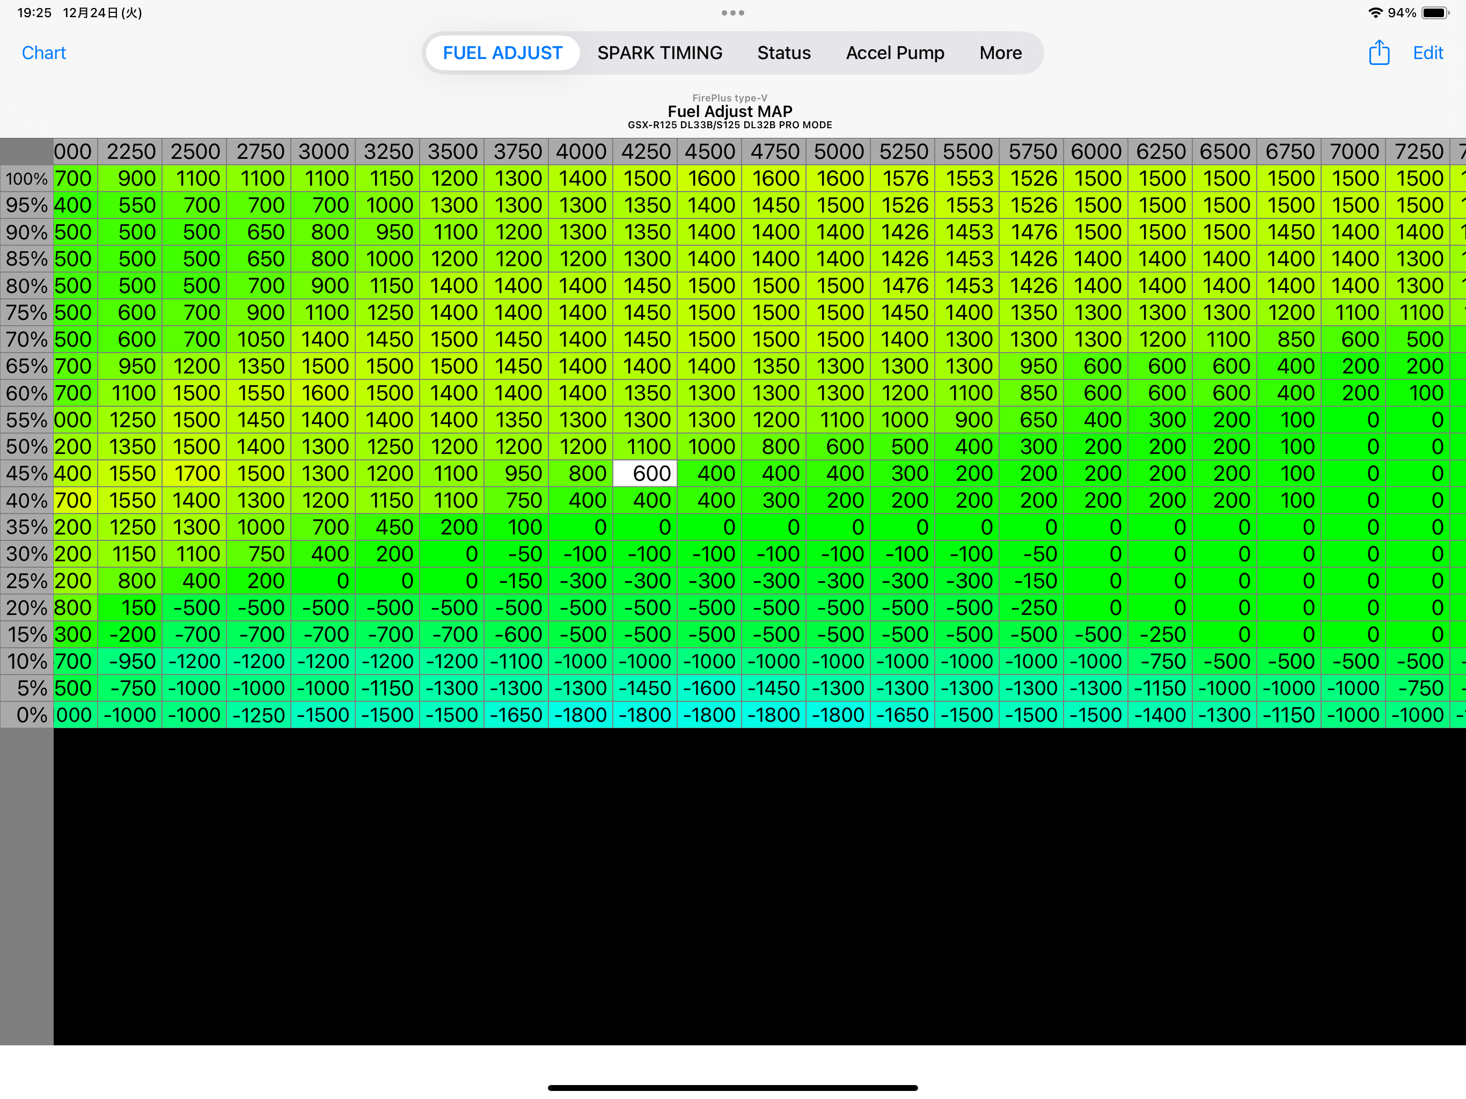Select cell -750 at 5% / 7250

(x=1418, y=688)
